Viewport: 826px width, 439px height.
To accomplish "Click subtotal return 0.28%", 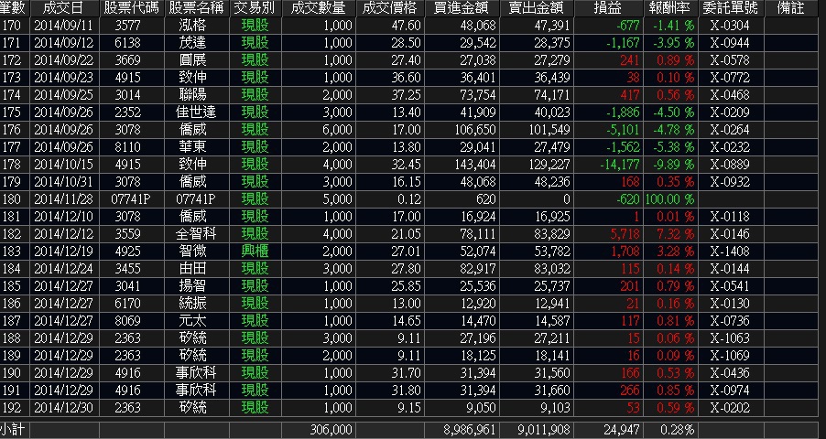I will tap(677, 430).
